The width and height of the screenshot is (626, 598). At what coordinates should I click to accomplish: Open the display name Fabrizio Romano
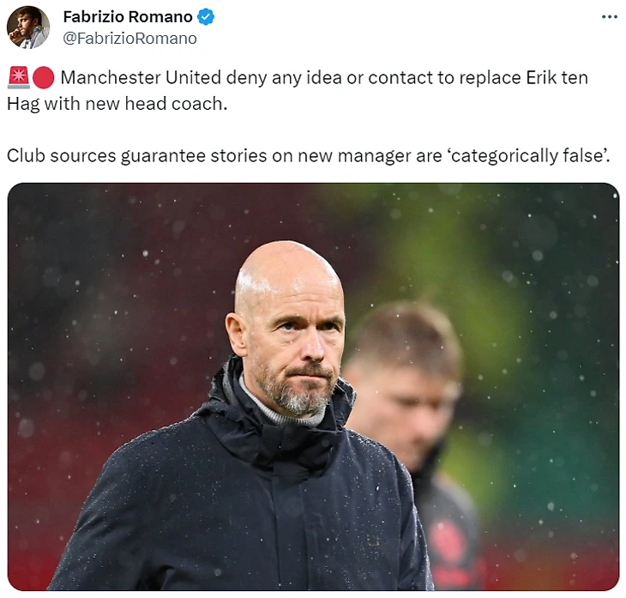(128, 17)
